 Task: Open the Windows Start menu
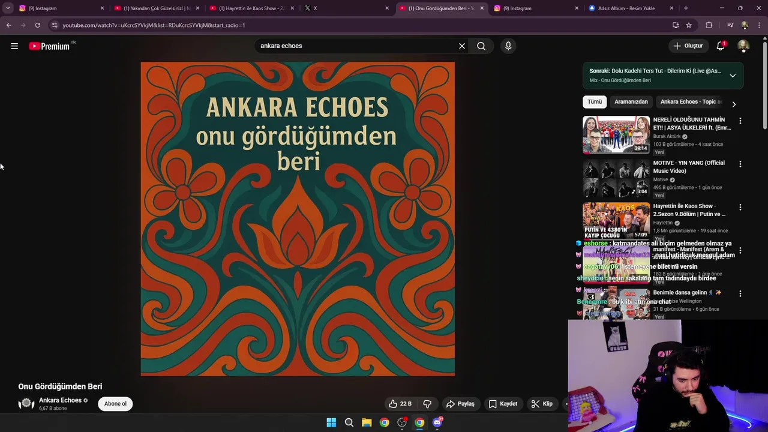[x=331, y=422]
